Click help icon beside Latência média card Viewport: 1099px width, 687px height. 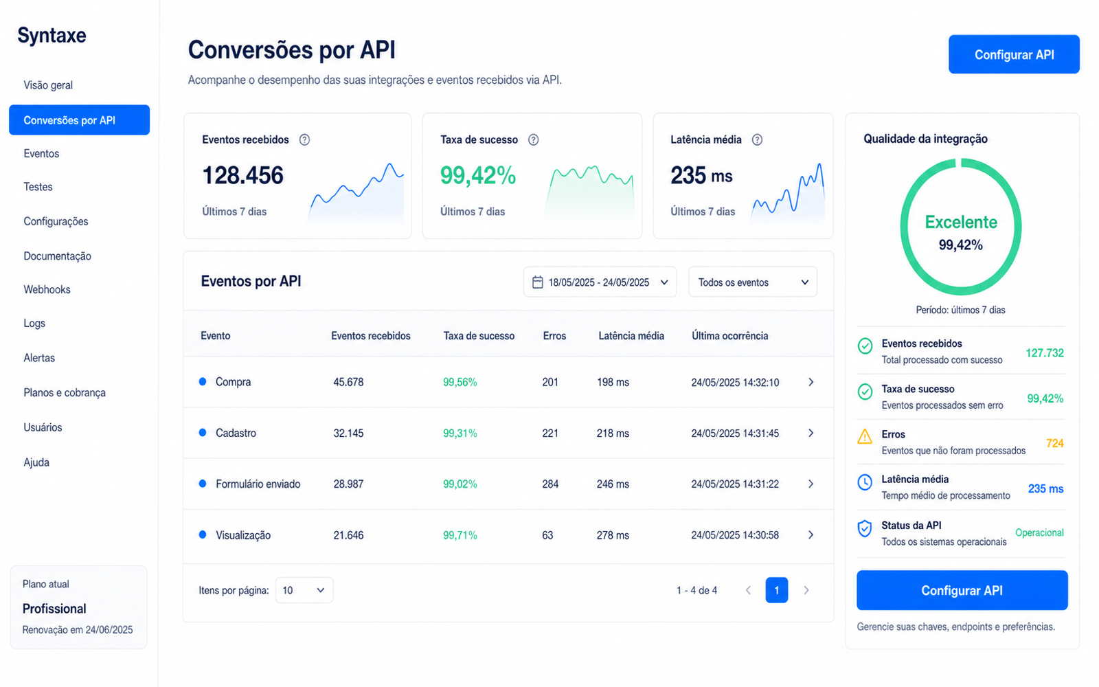757,139
